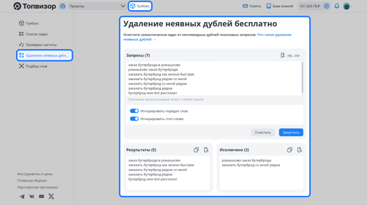Open notifications bell
The width and height of the screenshot is (367, 205).
click(337, 6)
